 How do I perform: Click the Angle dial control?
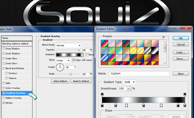tap(60, 67)
